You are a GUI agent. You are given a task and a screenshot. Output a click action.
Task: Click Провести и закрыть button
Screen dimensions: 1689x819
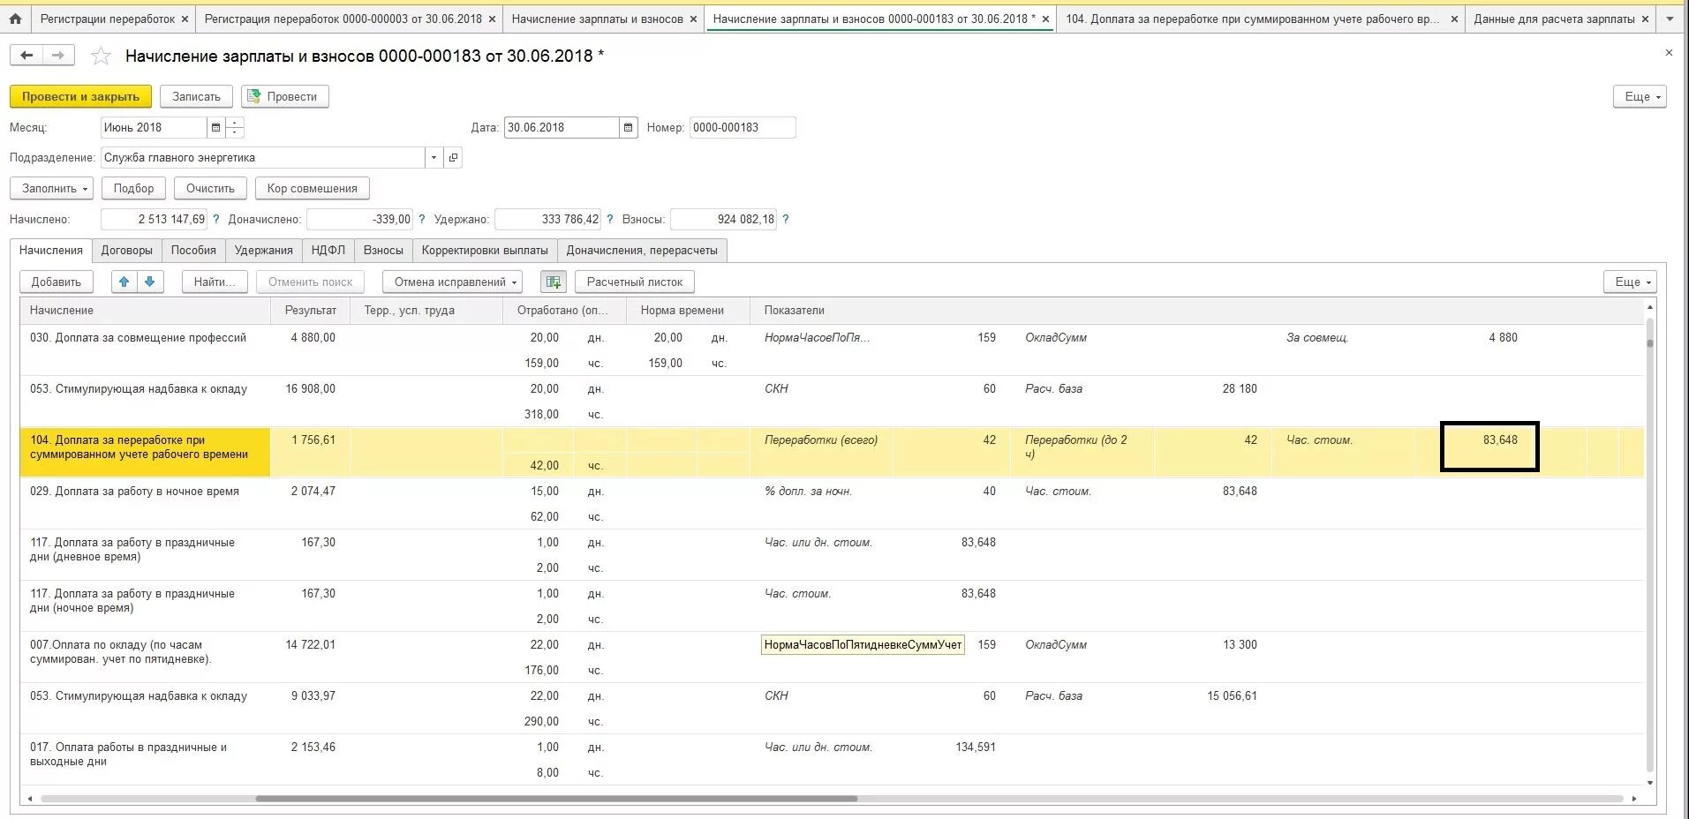80,96
